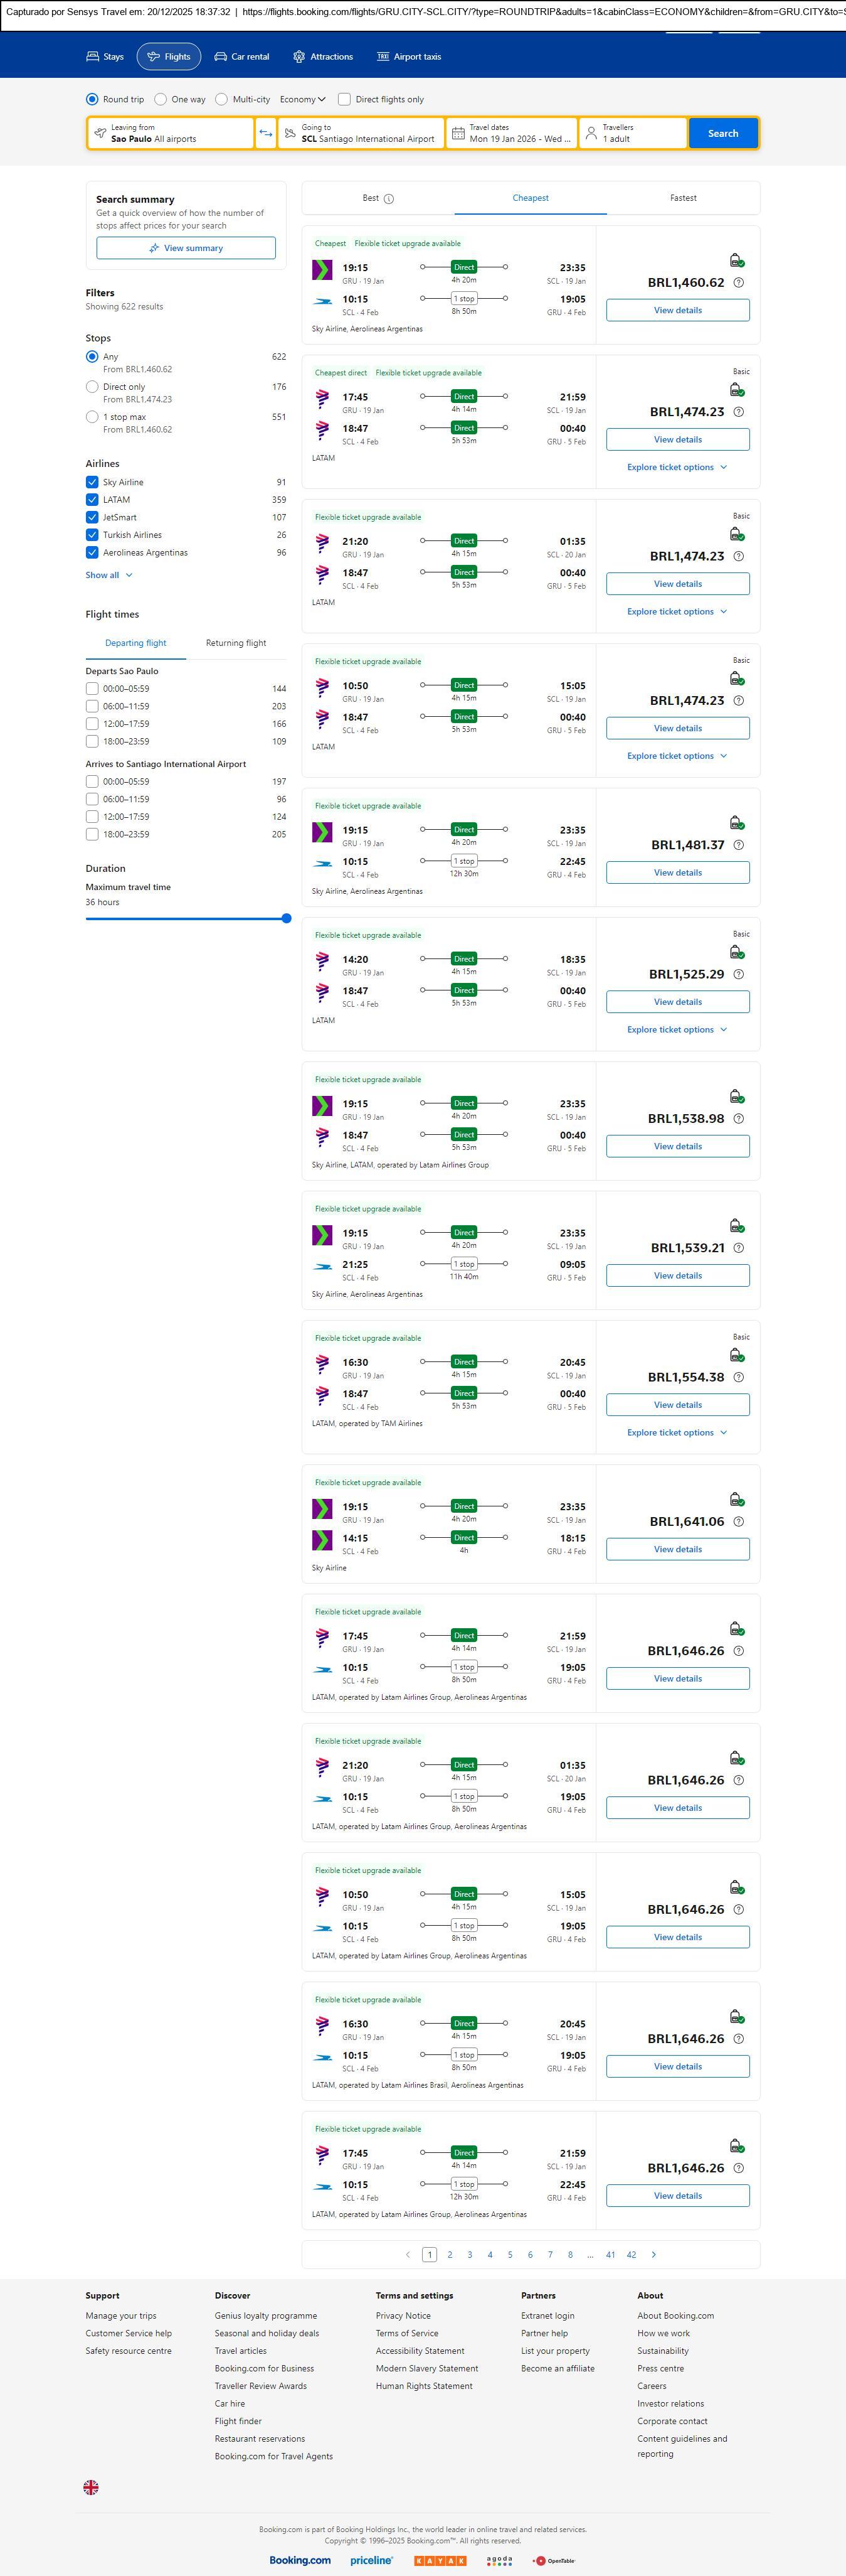Switch to the Fastest sorting tab
Image resolution: width=846 pixels, height=2576 pixels.
point(683,198)
